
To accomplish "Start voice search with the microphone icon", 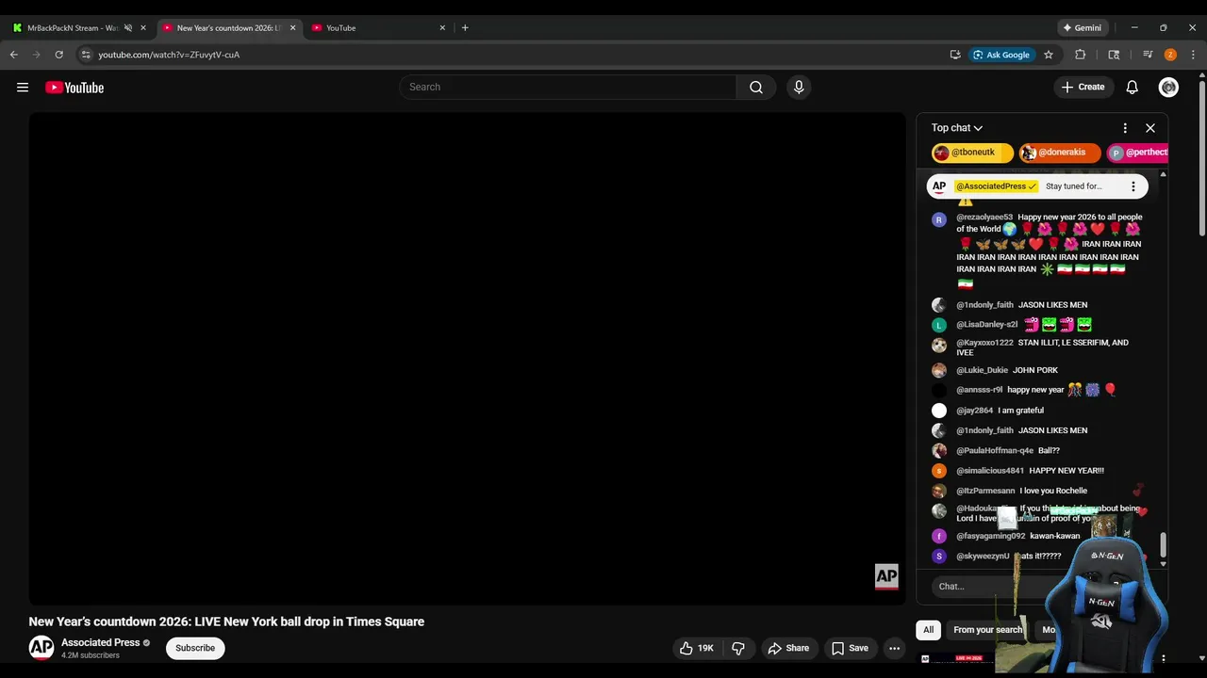I will (799, 88).
